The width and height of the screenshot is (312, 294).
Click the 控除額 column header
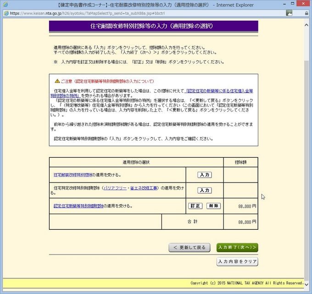(240, 162)
